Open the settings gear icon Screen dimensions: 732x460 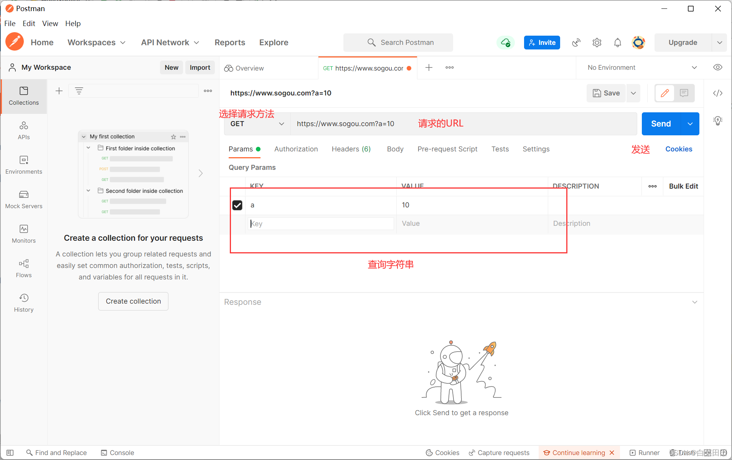pos(597,43)
